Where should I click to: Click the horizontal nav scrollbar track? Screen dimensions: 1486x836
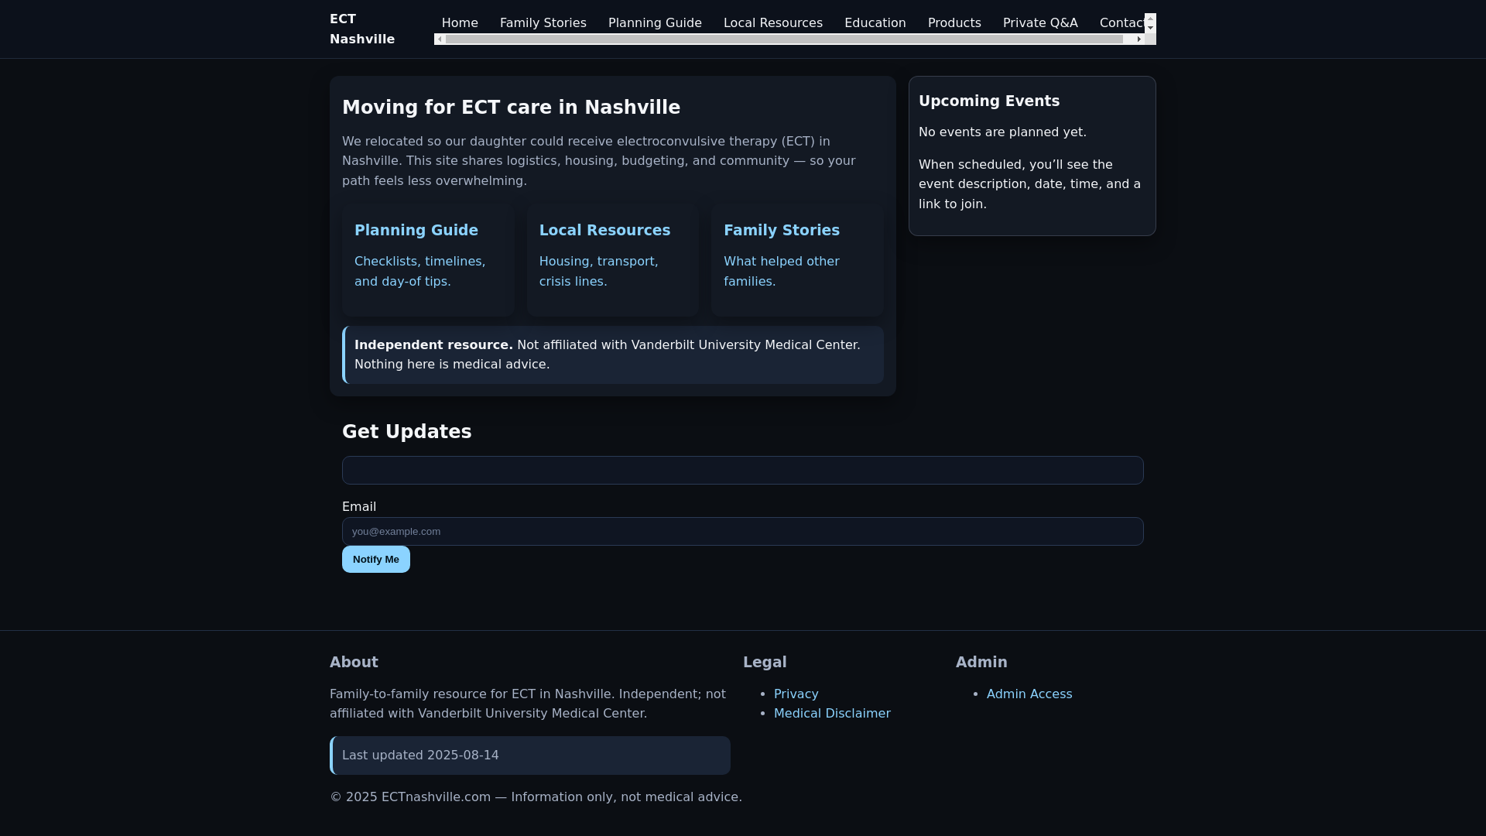point(789,39)
